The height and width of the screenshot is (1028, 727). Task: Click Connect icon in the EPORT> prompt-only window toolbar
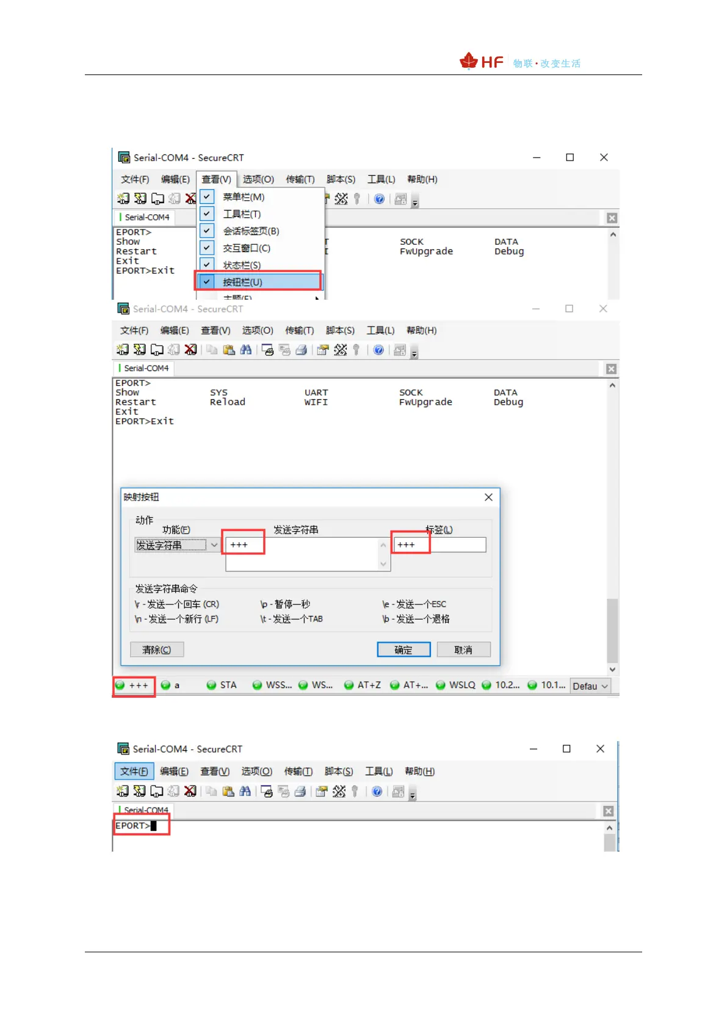(123, 791)
